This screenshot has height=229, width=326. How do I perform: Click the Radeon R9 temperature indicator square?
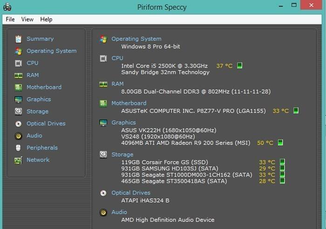pos(280,143)
